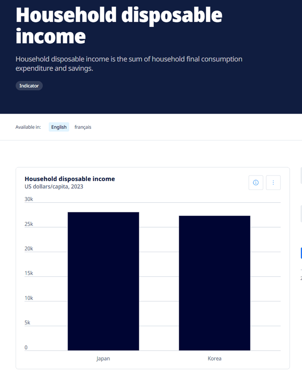
Task: Click the chart title 'Household disposable income'
Action: pyautogui.click(x=70, y=179)
